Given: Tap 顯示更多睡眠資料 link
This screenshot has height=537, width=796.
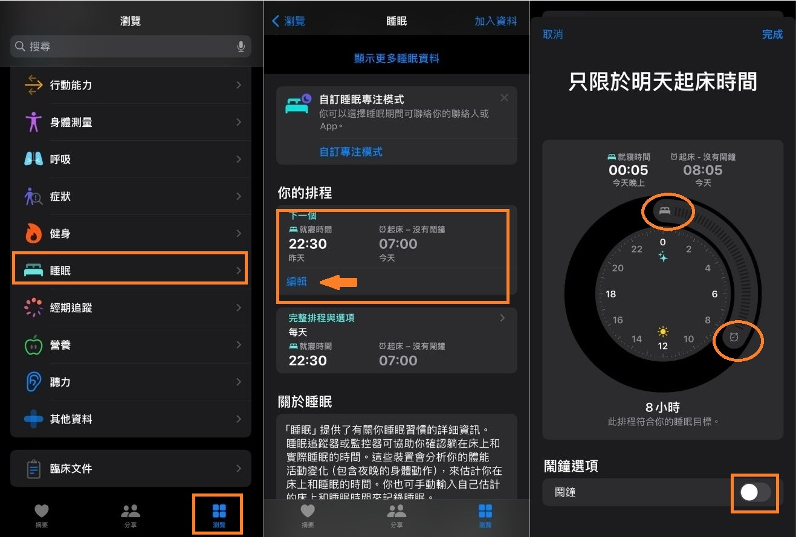Looking at the screenshot, I should point(396,59).
